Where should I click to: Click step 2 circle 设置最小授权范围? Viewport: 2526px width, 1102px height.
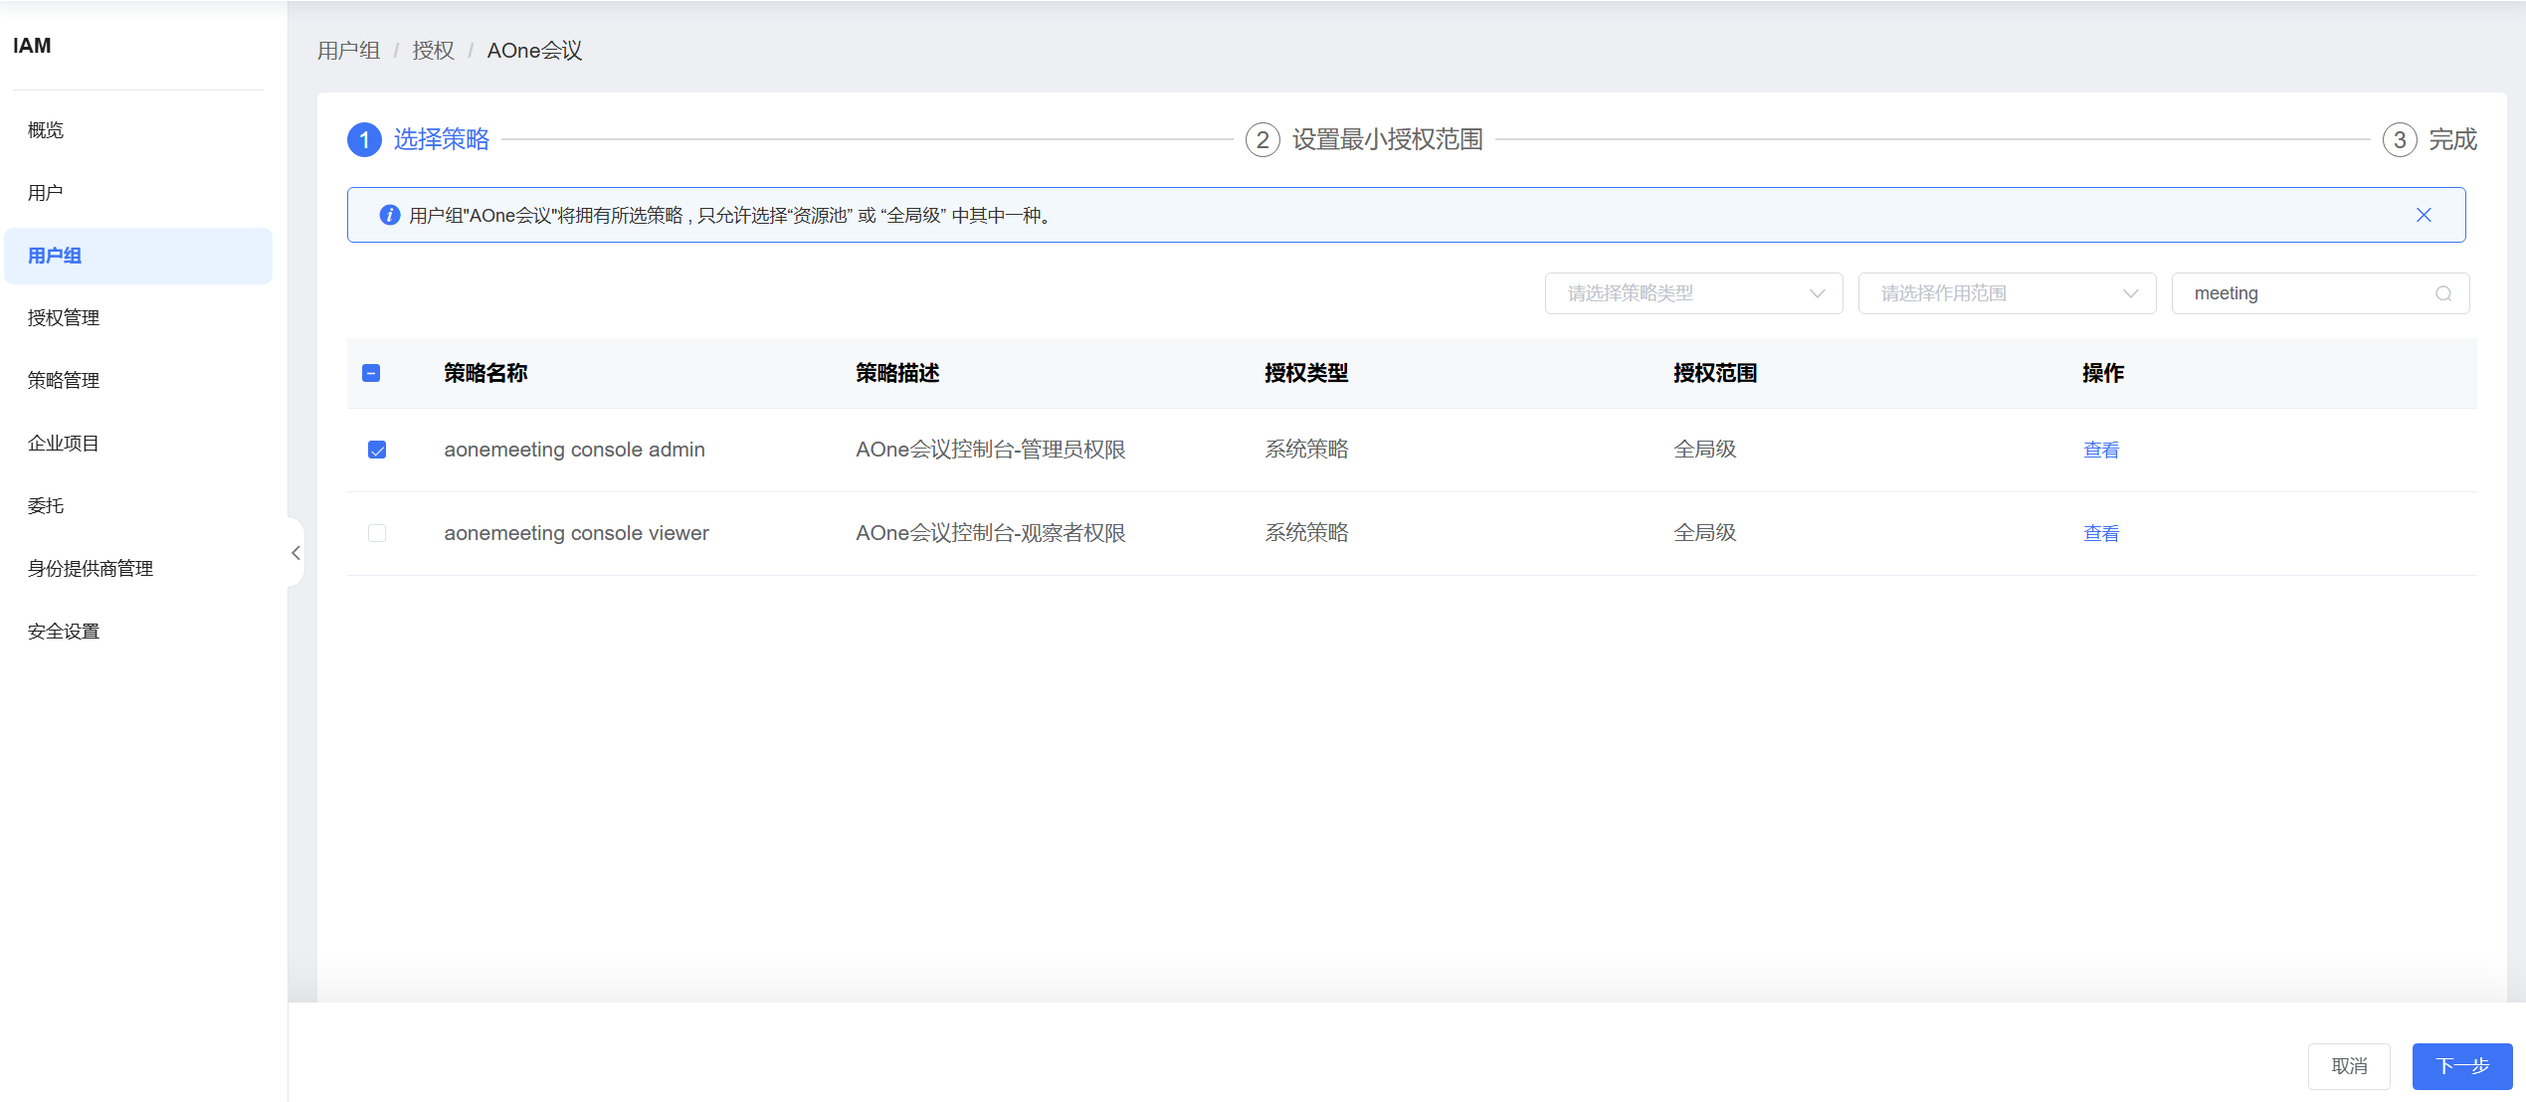[1263, 139]
